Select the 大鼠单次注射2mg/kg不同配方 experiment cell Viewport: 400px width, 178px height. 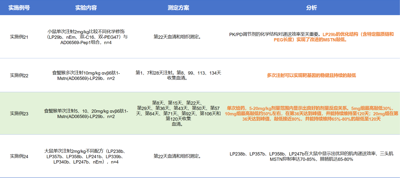(86, 156)
